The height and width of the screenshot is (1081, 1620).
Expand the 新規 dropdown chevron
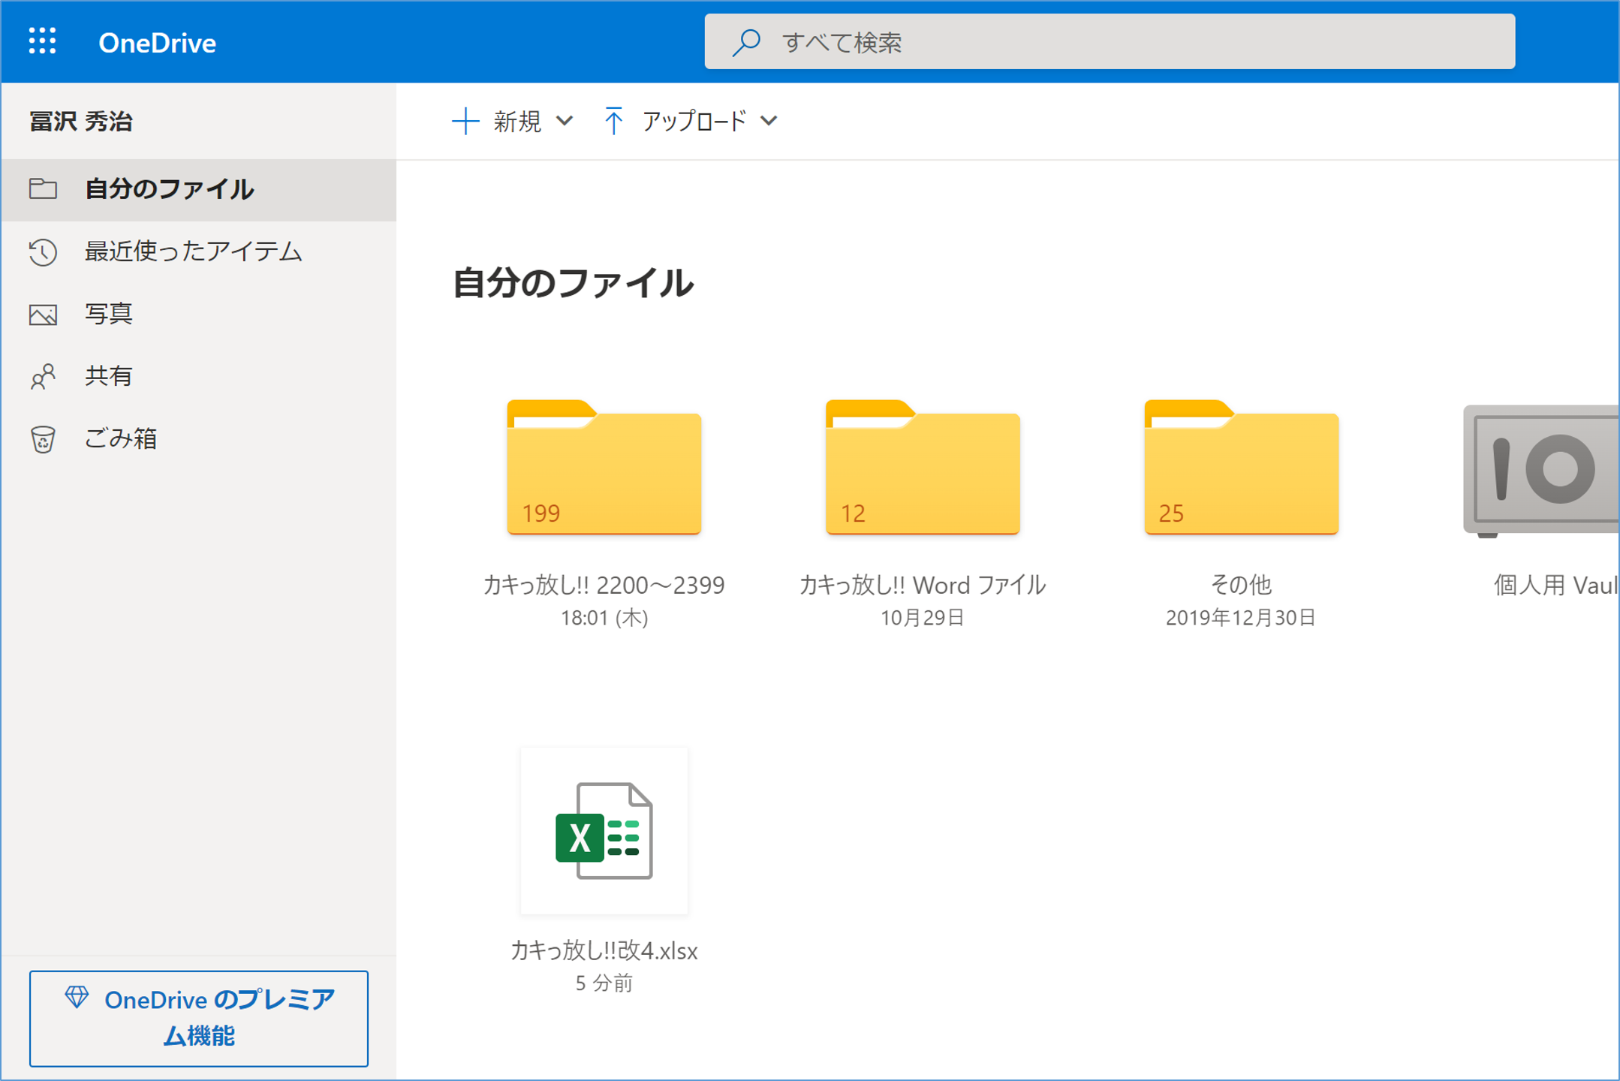pyautogui.click(x=565, y=121)
